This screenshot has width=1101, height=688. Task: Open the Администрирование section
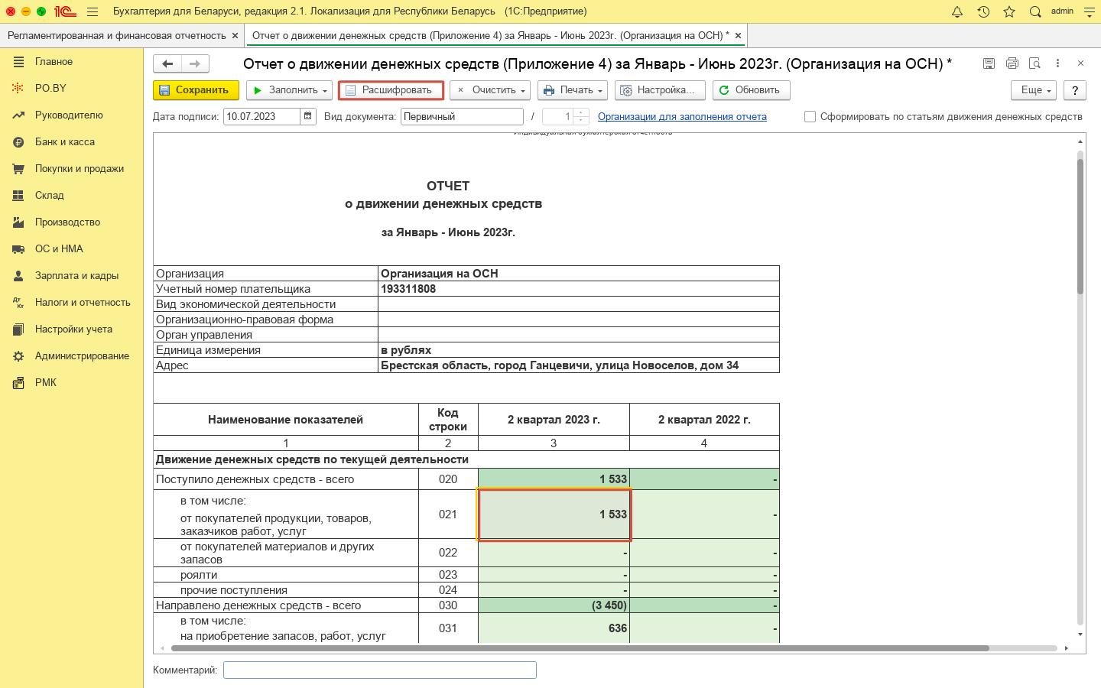tap(71, 355)
